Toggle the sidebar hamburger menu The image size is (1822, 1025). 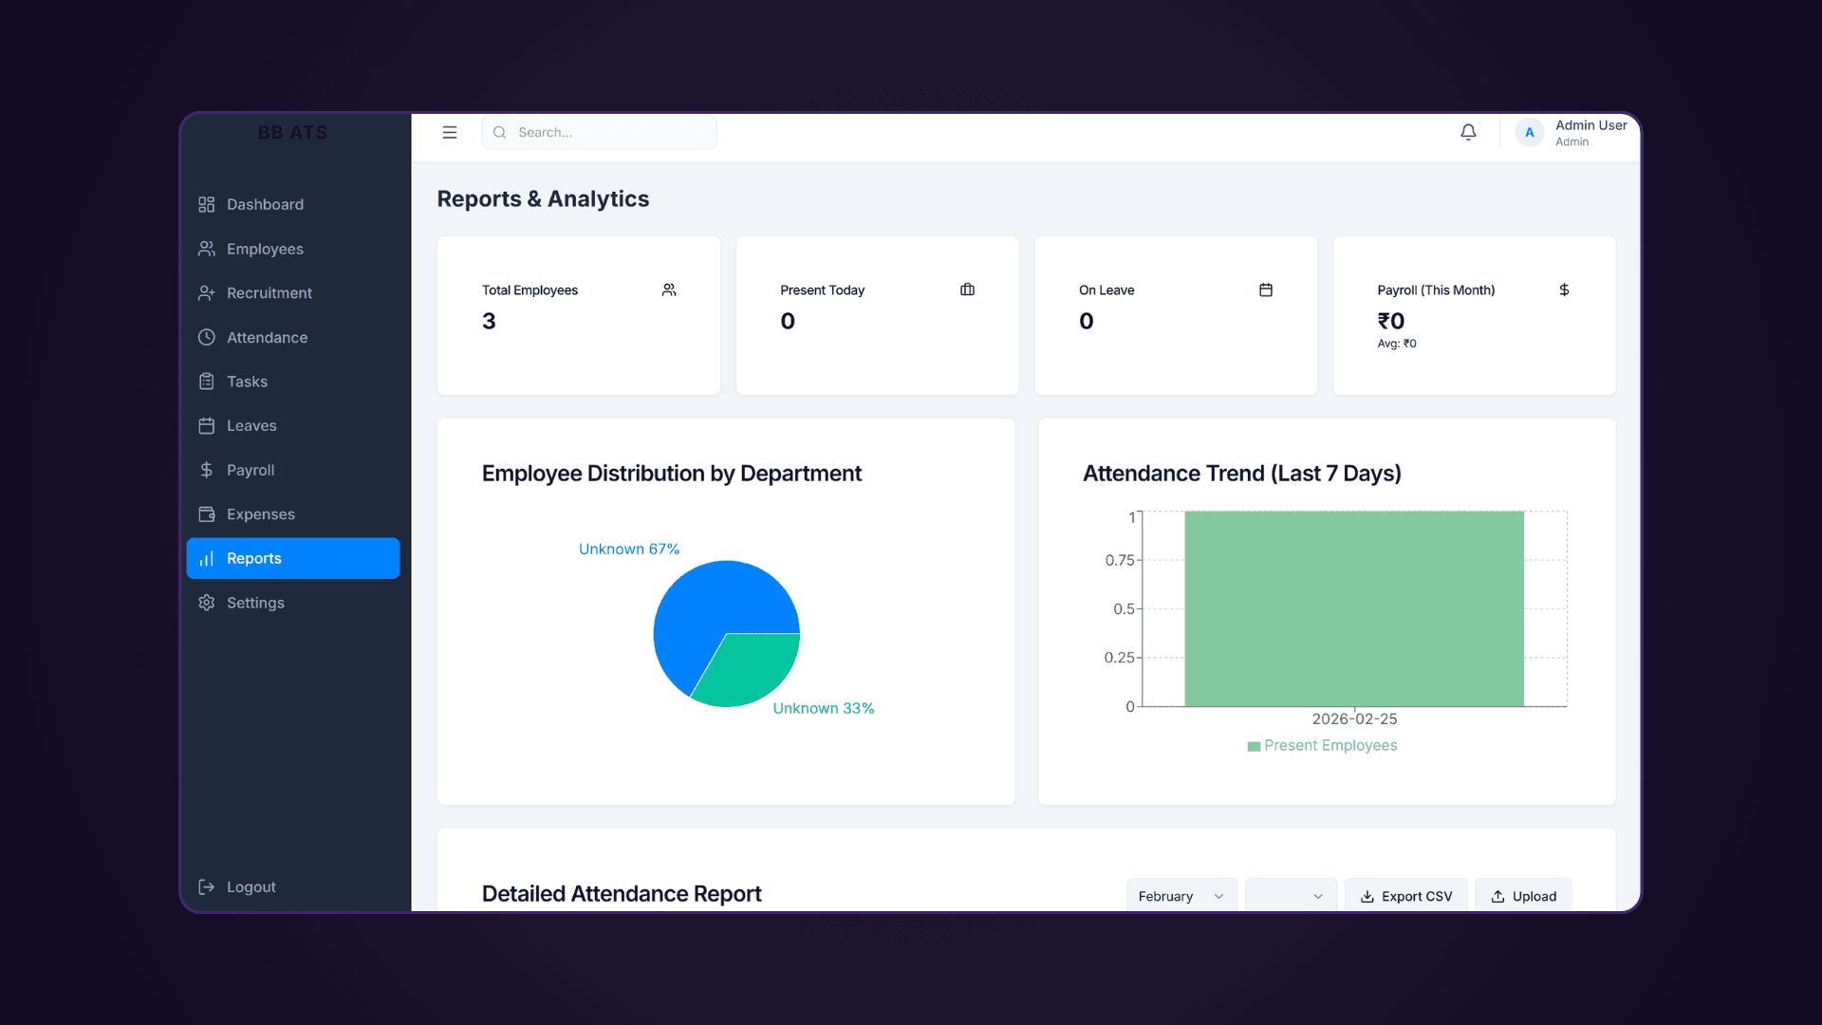click(449, 132)
